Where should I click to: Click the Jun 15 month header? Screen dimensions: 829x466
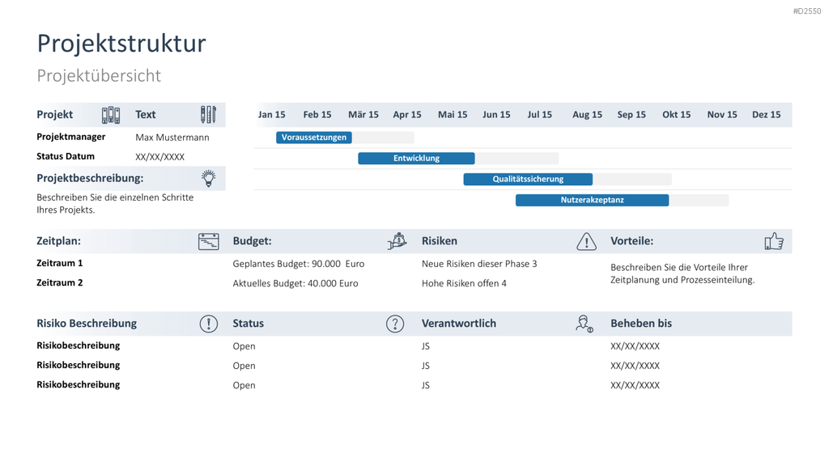pos(496,115)
